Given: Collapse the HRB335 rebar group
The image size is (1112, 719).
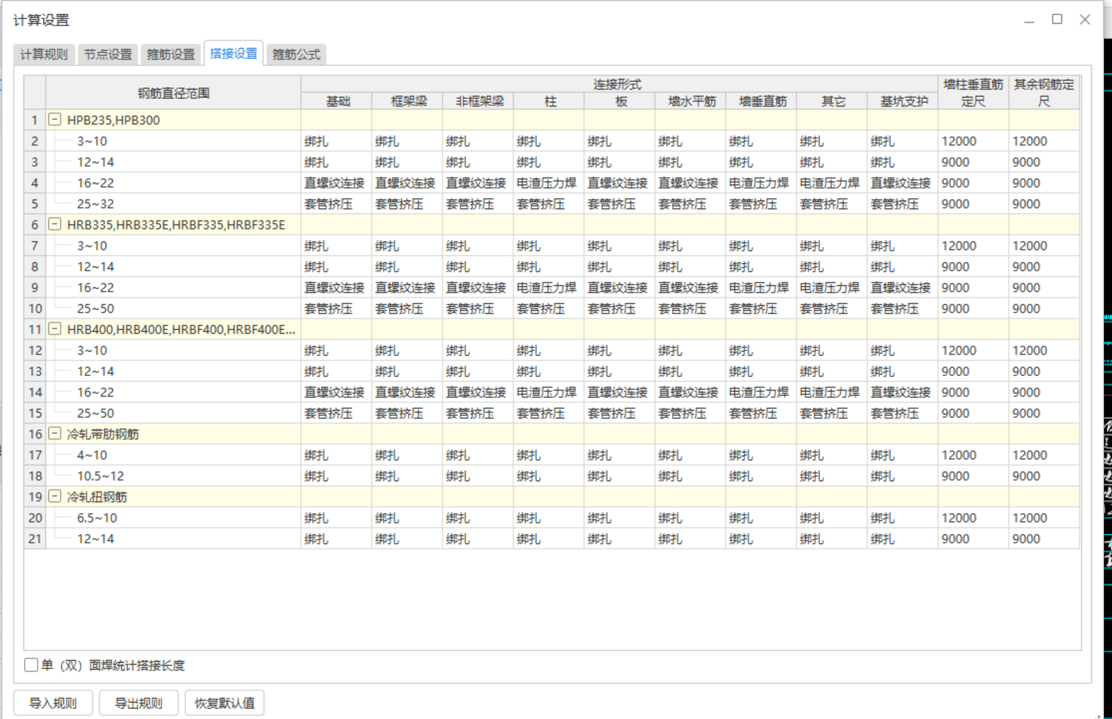Looking at the screenshot, I should [55, 225].
